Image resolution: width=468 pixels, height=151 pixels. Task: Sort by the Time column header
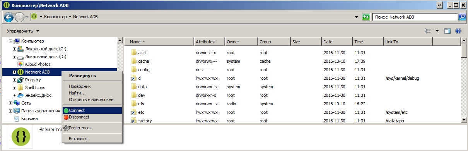coord(368,42)
